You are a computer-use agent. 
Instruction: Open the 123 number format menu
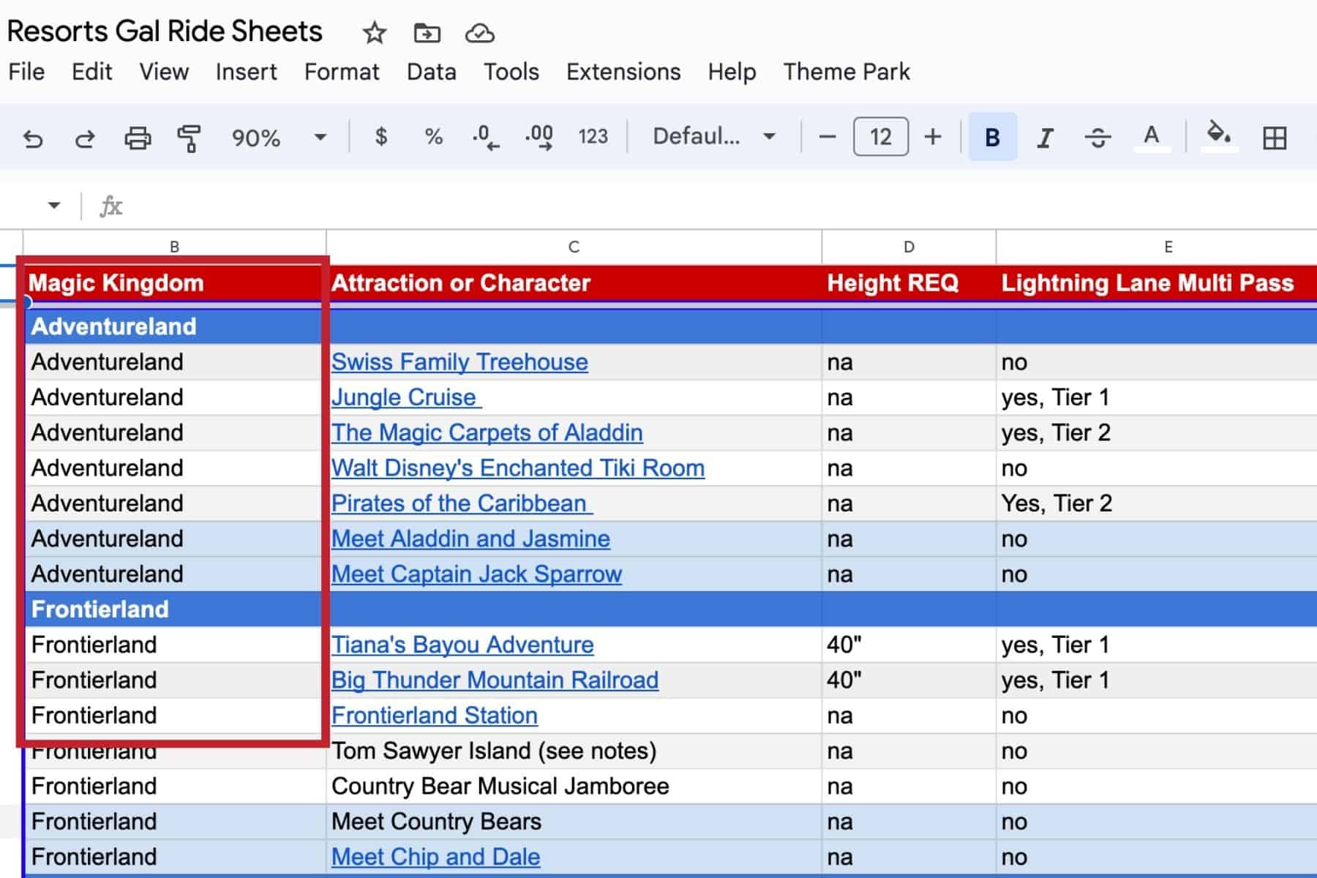tap(593, 137)
